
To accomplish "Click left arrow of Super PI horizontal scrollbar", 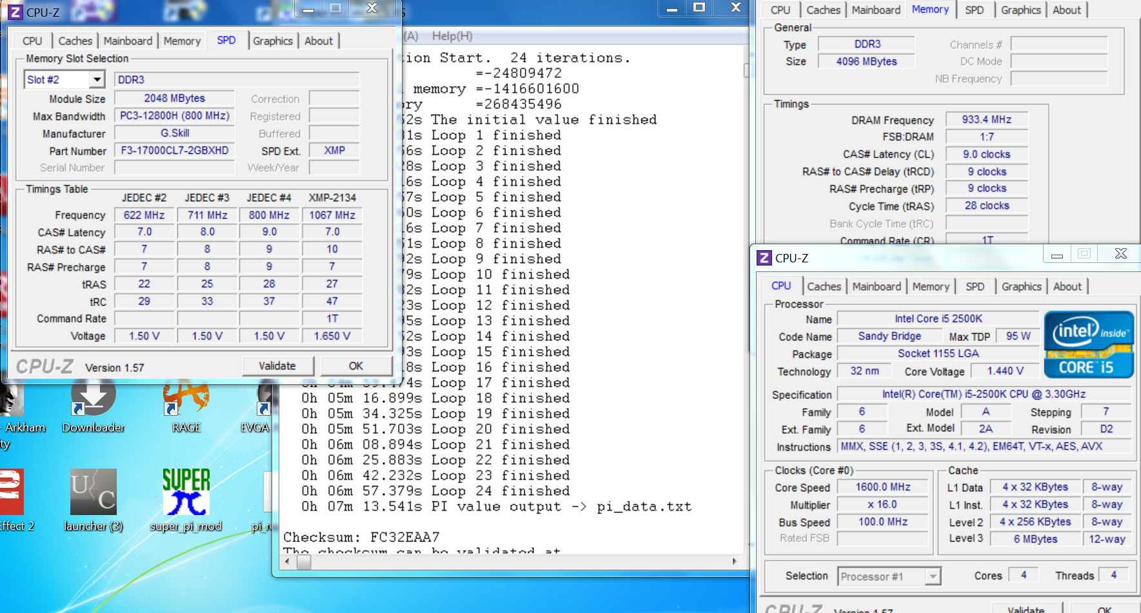I will tap(288, 561).
